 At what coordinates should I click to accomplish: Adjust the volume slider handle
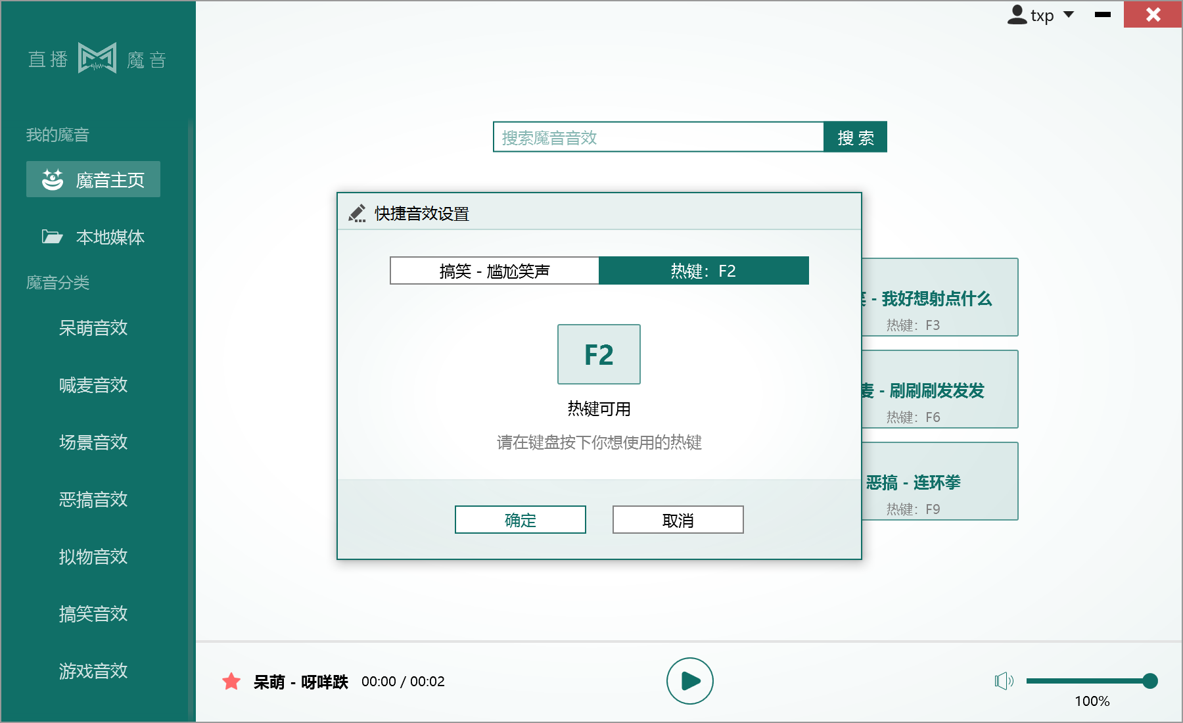(x=1149, y=681)
